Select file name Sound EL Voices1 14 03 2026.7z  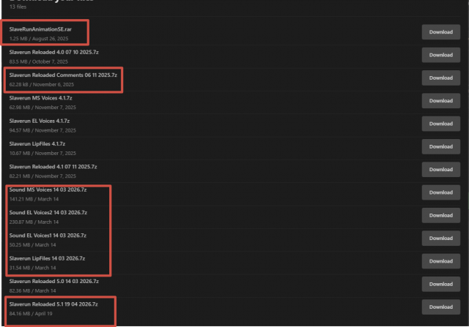pyautogui.click(x=48, y=236)
